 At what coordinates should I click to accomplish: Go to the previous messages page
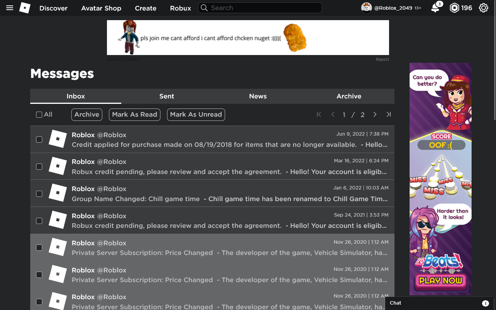coord(333,114)
